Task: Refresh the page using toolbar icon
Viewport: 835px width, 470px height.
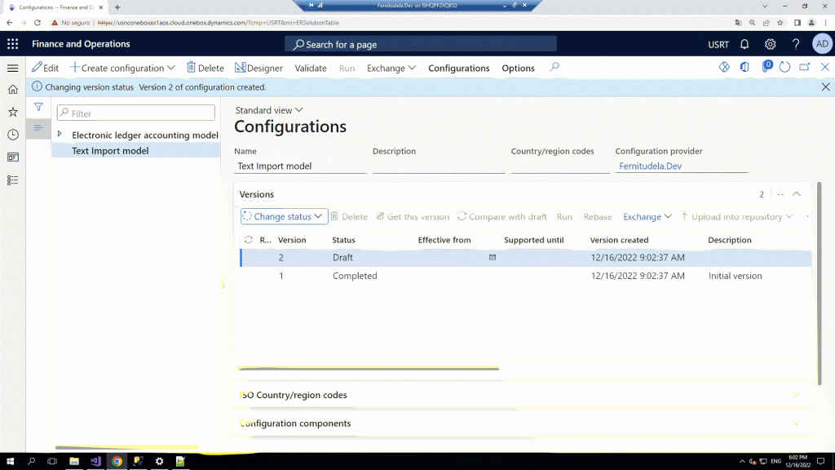Action: 784,68
